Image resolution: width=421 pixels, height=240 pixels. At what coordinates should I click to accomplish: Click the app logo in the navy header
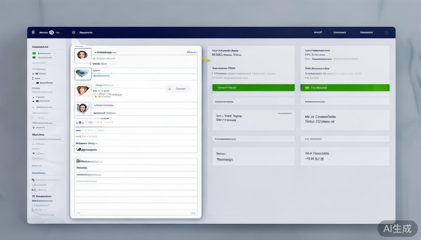(x=34, y=32)
